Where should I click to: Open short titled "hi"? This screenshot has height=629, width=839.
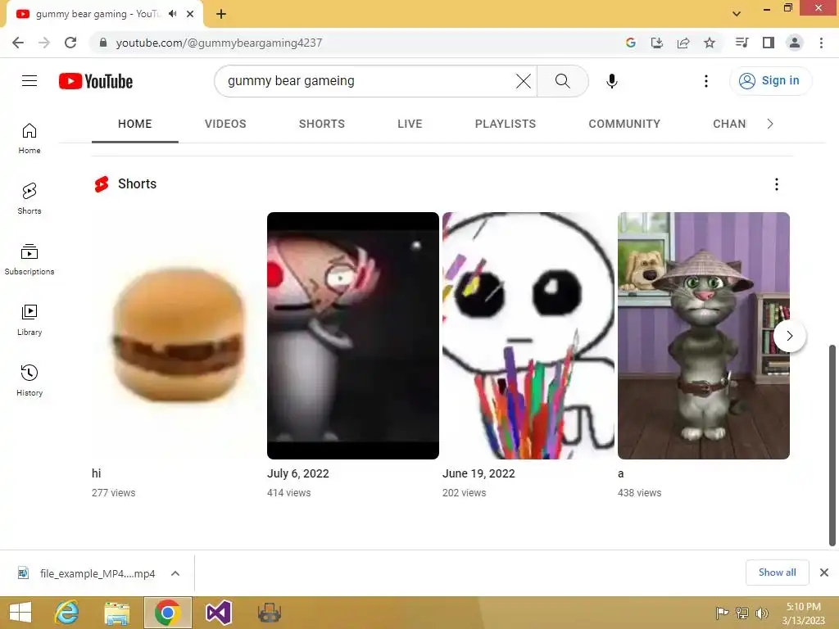pyautogui.click(x=97, y=473)
